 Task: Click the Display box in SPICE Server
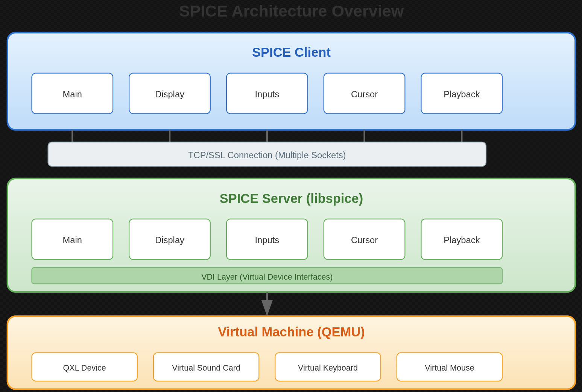(x=170, y=239)
